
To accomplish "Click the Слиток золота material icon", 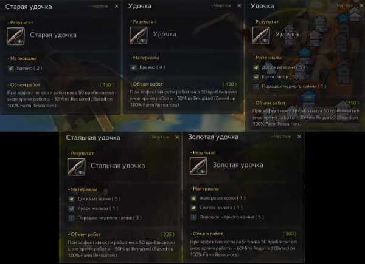I will [x=193, y=208].
